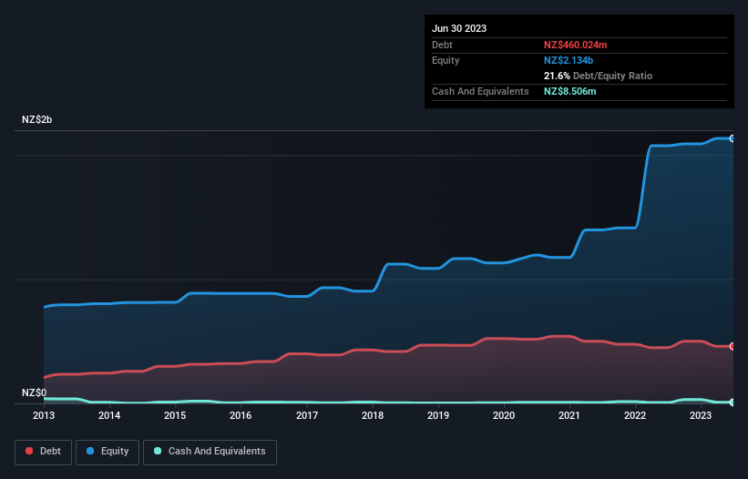
Task: Select the 2015 x-axis label
Action: coord(175,415)
